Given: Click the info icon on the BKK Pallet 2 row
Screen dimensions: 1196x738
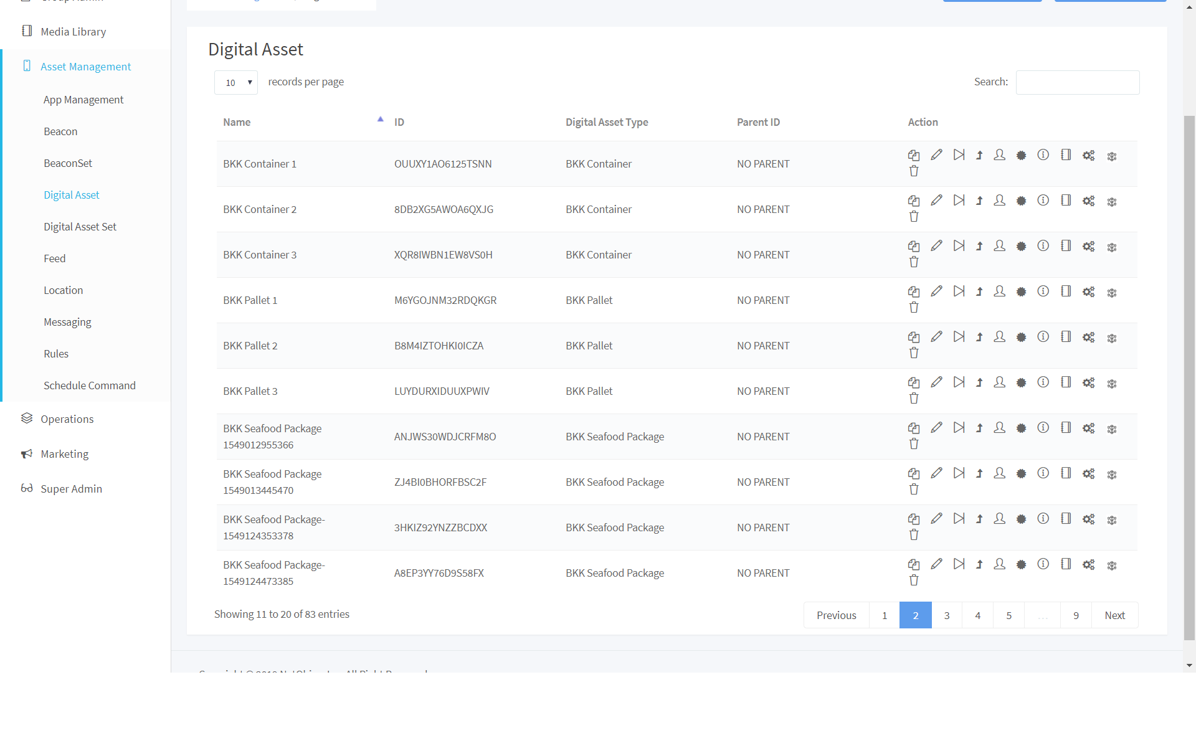Looking at the screenshot, I should pos(1043,337).
